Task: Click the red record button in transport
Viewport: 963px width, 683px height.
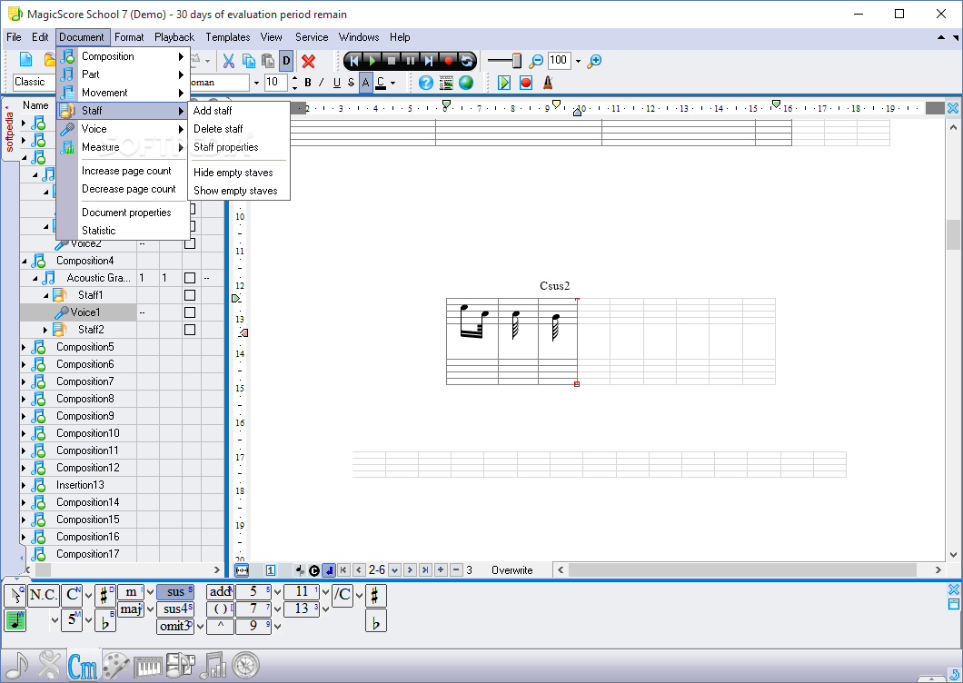Action: (x=448, y=61)
